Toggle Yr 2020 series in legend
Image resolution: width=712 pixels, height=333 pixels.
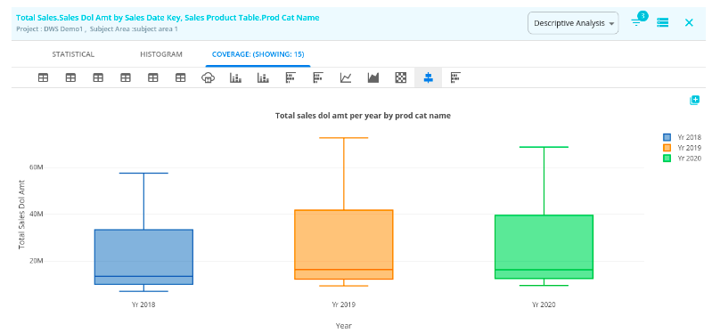(x=682, y=158)
